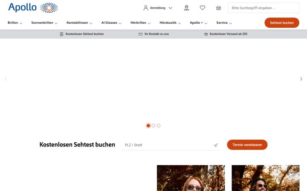Follow the Kostenloser Versand ab 20€ link
The height and width of the screenshot is (191, 307).
[x=229, y=34]
